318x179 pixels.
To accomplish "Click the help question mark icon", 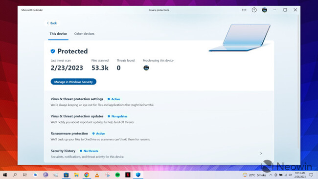I will pos(254,10).
